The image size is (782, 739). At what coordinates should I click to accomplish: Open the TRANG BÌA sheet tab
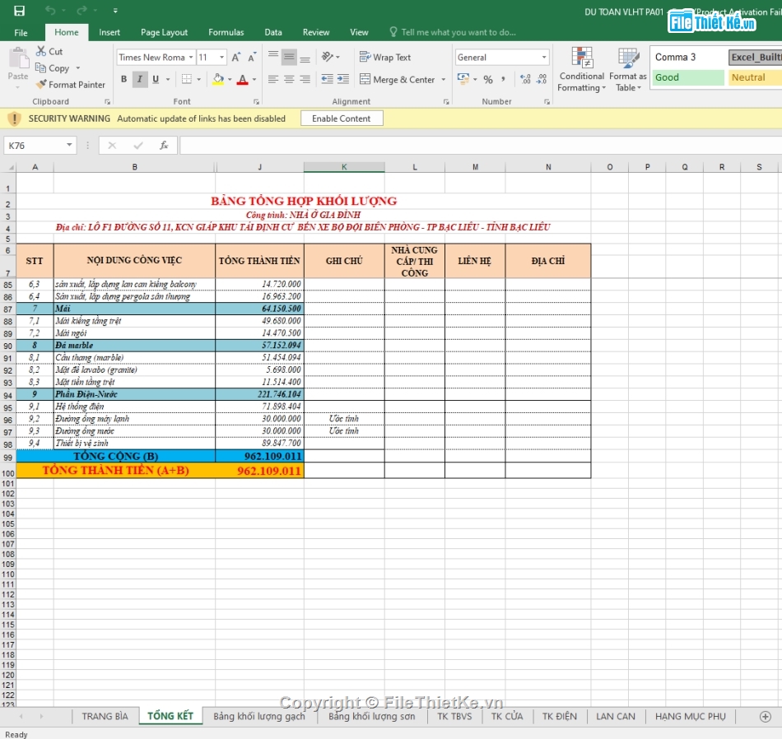105,716
